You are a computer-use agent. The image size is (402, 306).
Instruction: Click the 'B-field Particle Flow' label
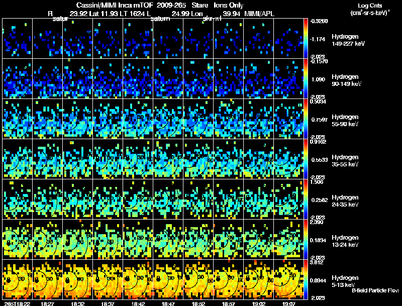pos(375,290)
